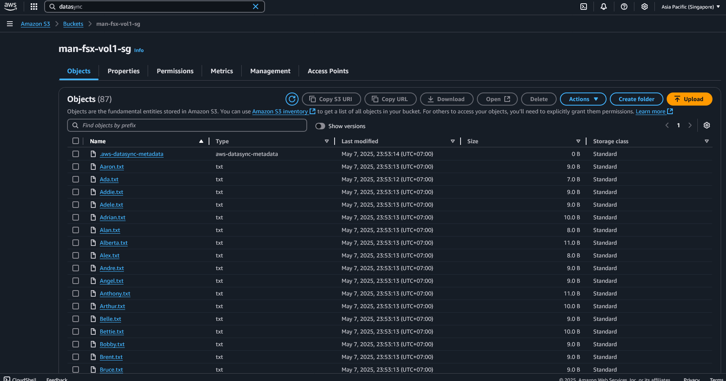Open the Buckets breadcrumb link
The height and width of the screenshot is (381, 726).
(x=73, y=24)
